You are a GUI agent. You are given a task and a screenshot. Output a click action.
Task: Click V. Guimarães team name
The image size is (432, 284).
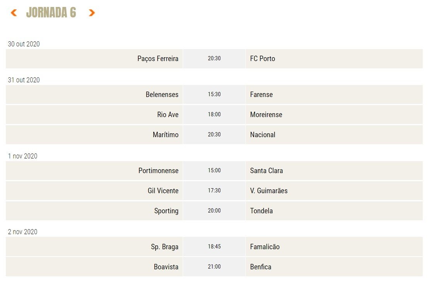269,191
